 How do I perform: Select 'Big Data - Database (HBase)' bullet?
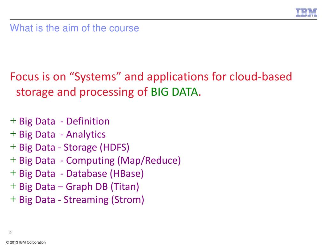[x=77, y=174]
